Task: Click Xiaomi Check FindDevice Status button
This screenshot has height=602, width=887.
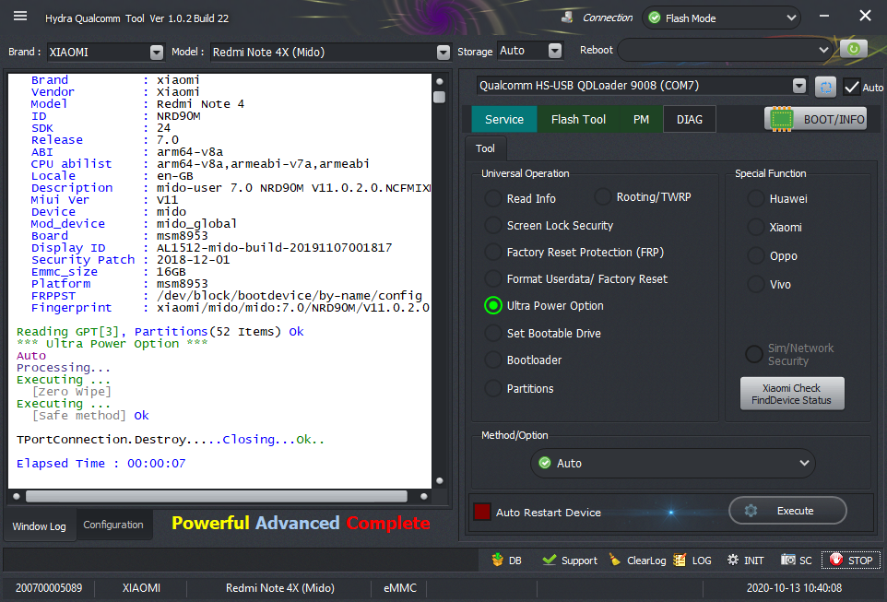Action: (x=791, y=394)
